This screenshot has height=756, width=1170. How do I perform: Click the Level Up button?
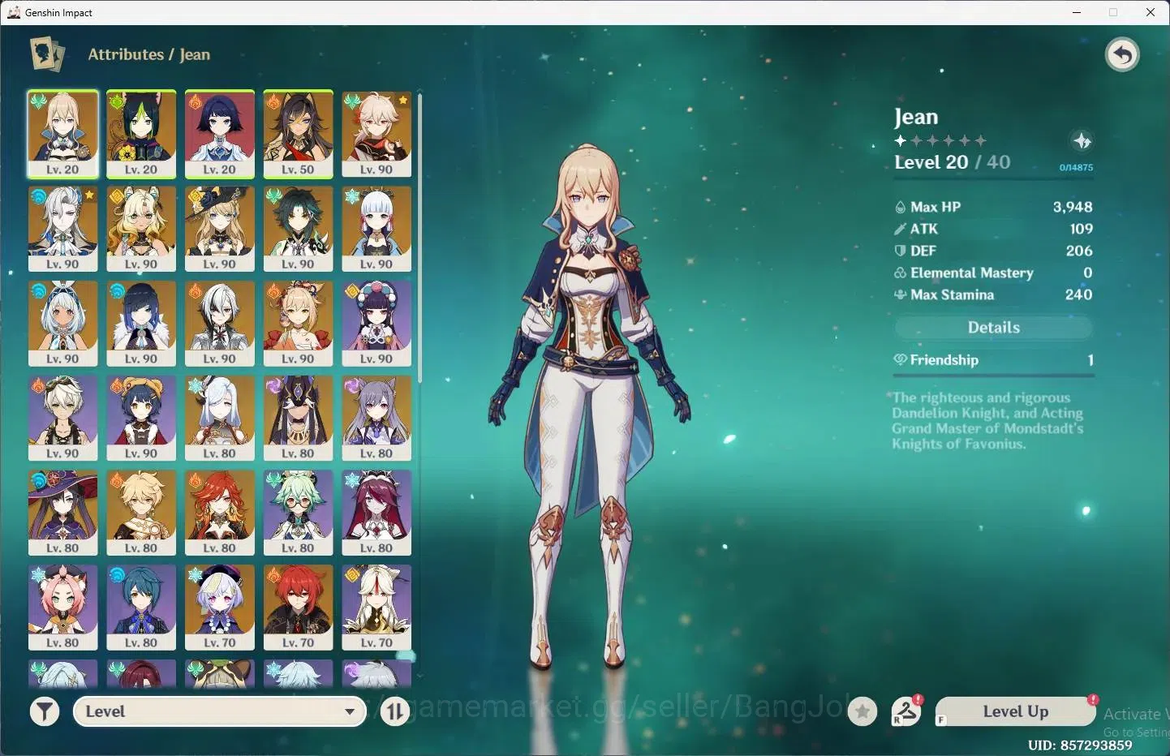pos(1016,711)
